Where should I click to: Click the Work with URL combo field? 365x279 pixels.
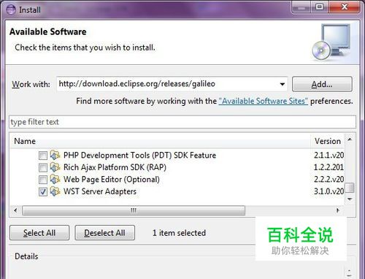tap(172, 84)
